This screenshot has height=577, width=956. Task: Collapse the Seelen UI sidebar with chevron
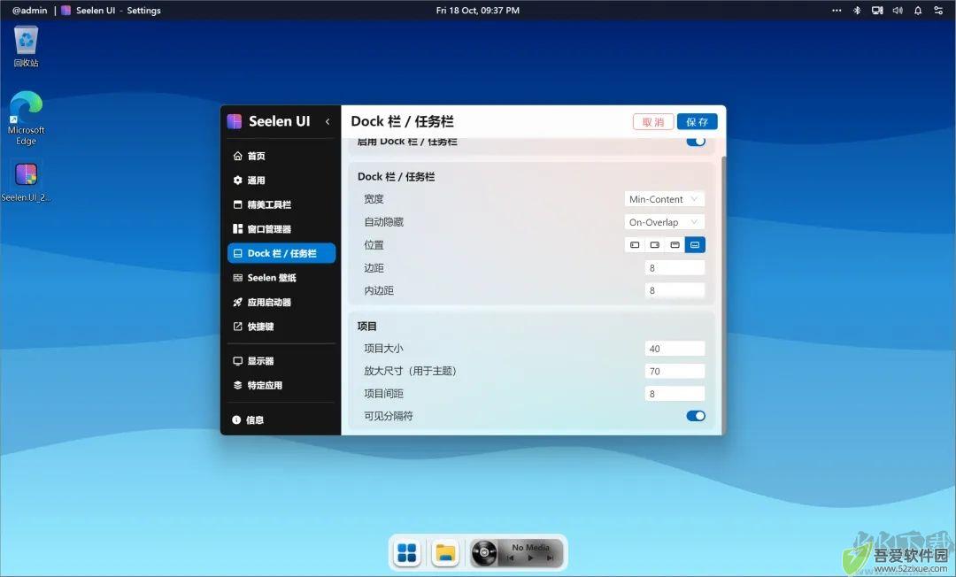coord(328,121)
